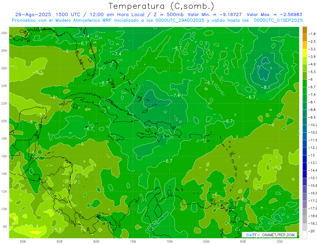Click the -10.2 colorbar tick label
This screenshot has height=245, width=317.
[313, 125]
